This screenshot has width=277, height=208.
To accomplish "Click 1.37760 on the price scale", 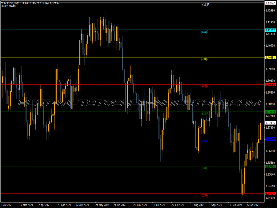I will [270, 116].
